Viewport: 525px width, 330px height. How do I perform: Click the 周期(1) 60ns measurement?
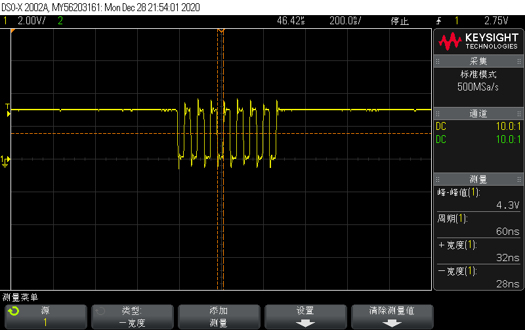click(x=478, y=225)
